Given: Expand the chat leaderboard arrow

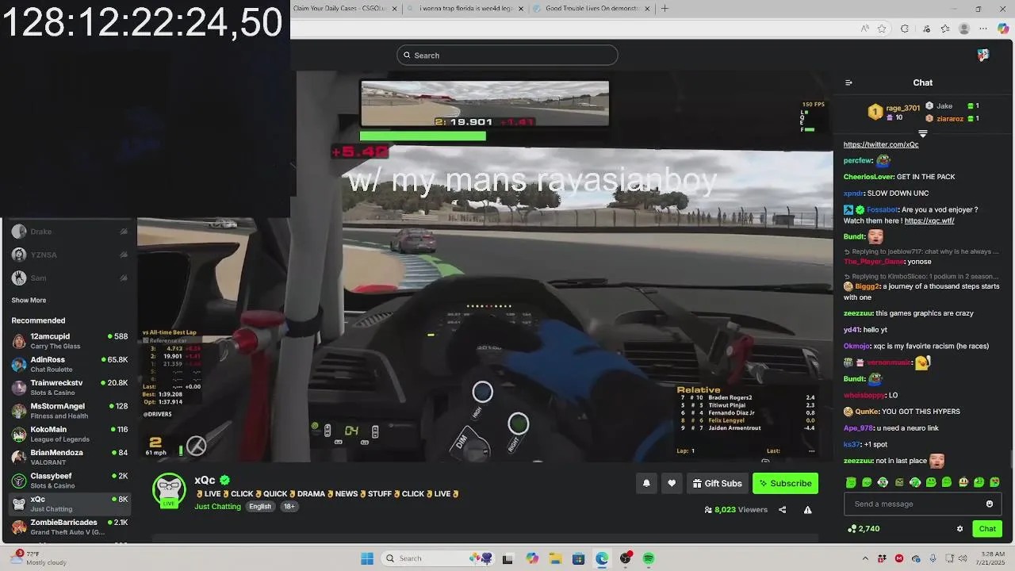Looking at the screenshot, I should 922,134.
